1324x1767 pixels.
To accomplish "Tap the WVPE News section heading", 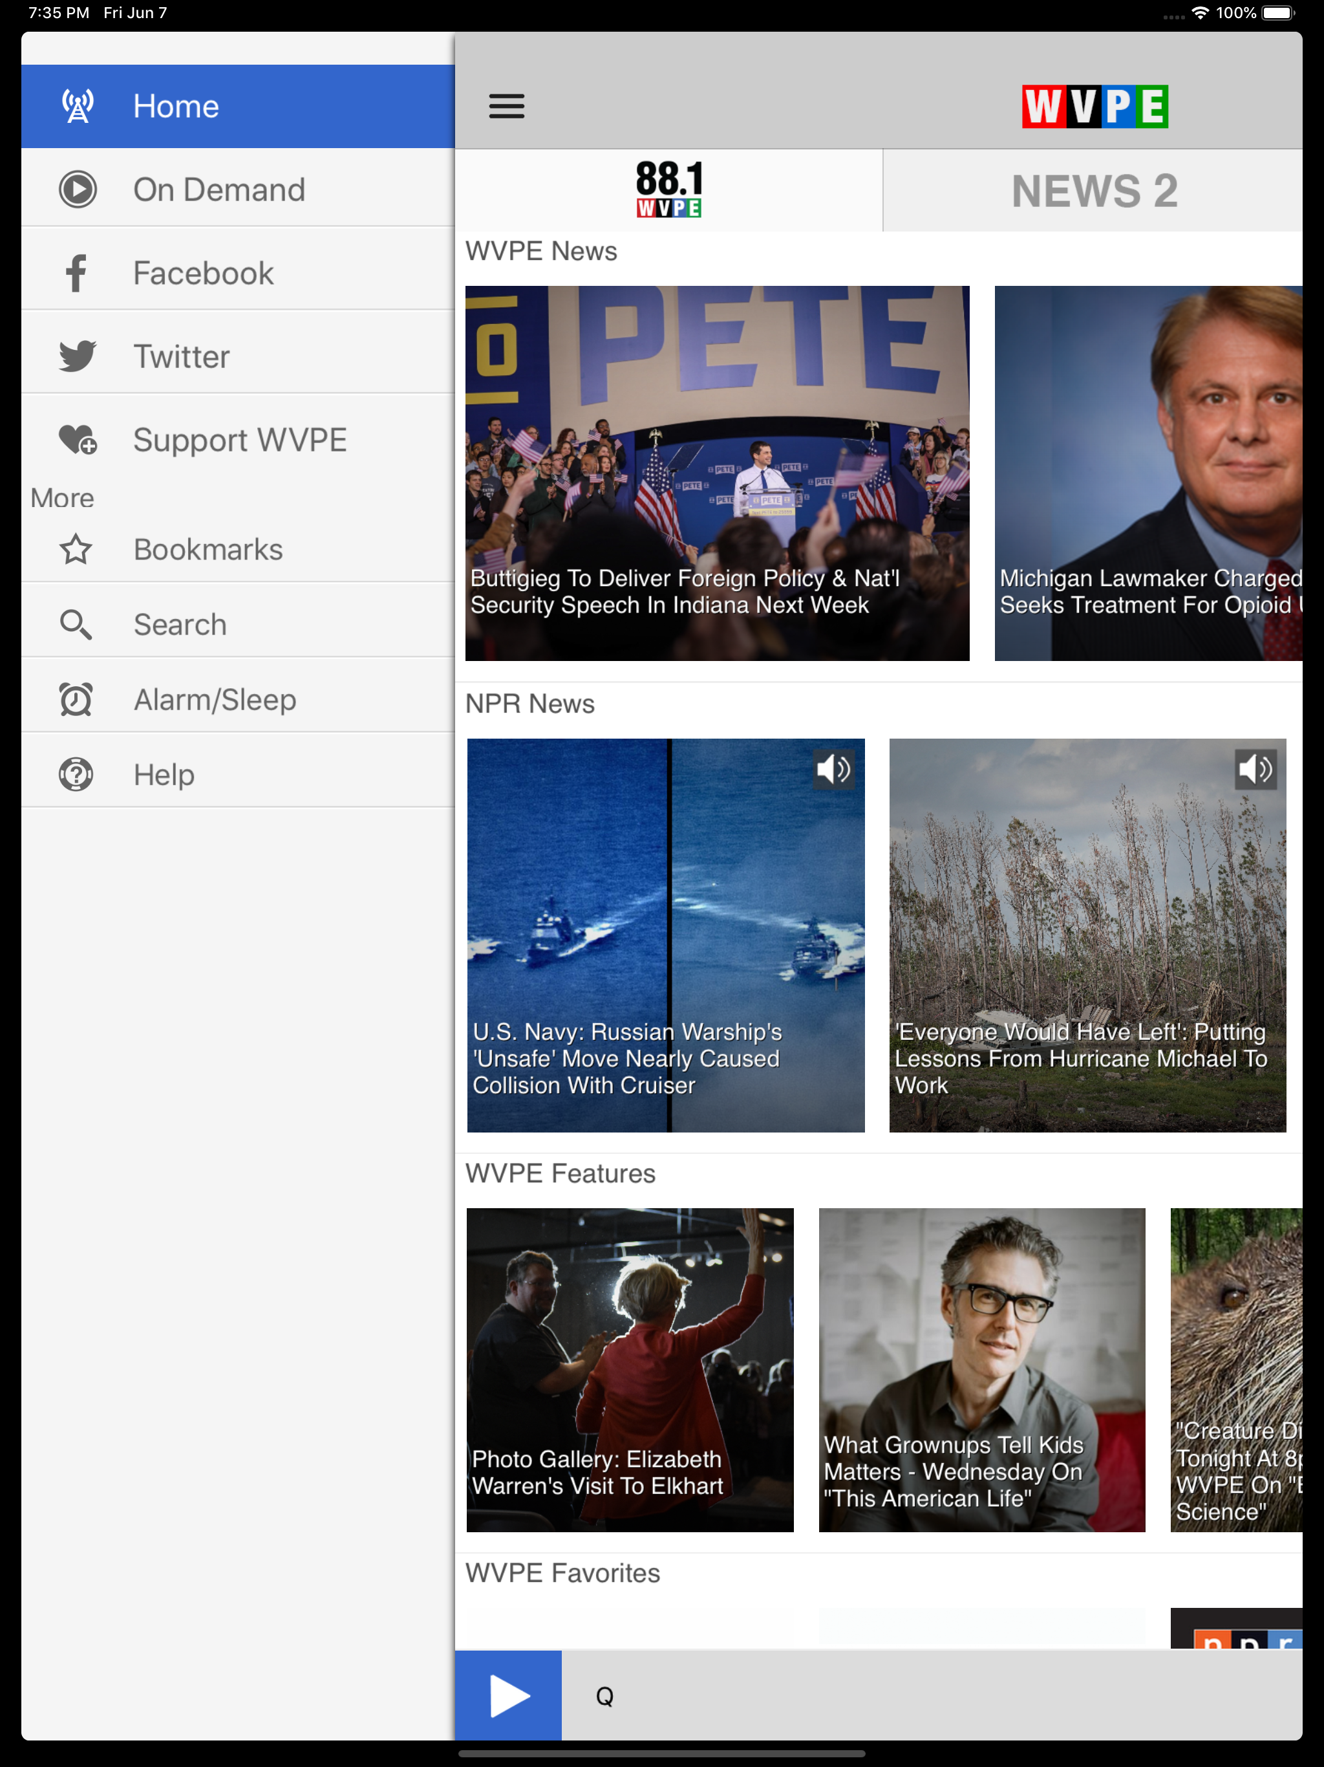I will pos(541,251).
